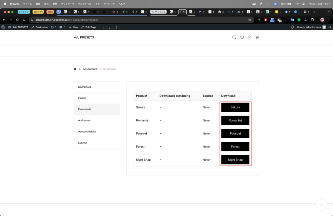Open the coen tab group
Viewport: 333px width, 216px height.
[x=50, y=12]
